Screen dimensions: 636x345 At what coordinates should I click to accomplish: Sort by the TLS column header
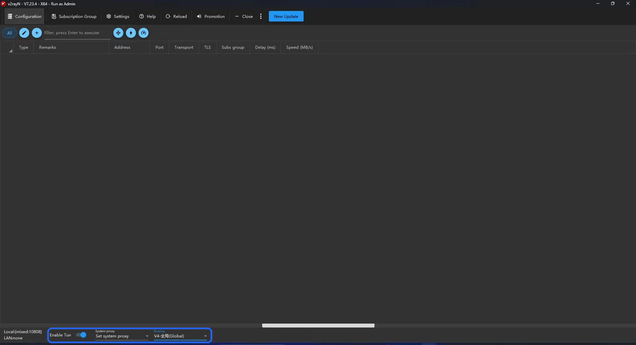tap(207, 47)
